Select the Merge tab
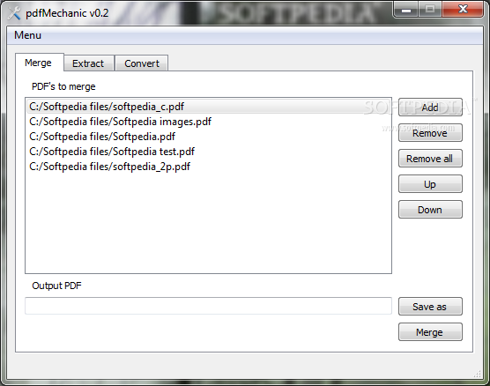The height and width of the screenshot is (386, 490). coord(39,63)
